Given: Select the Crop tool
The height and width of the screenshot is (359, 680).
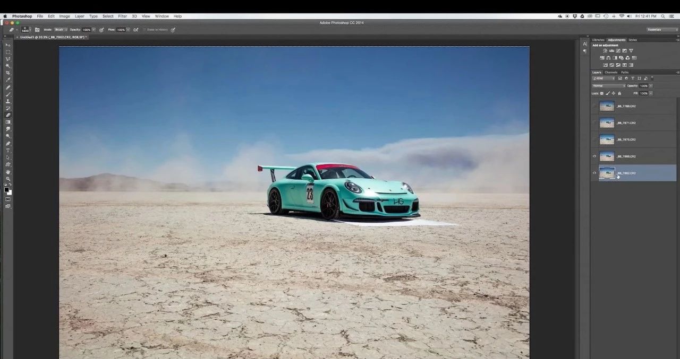Looking at the screenshot, I should (x=8, y=73).
